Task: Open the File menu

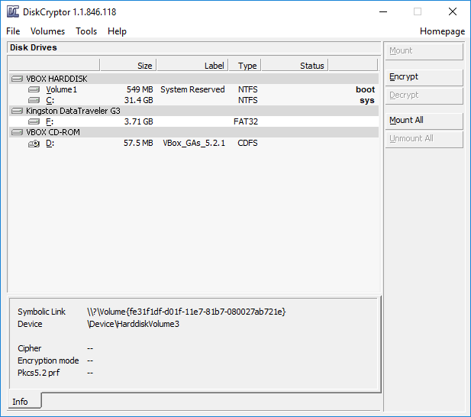Action: click(x=13, y=31)
